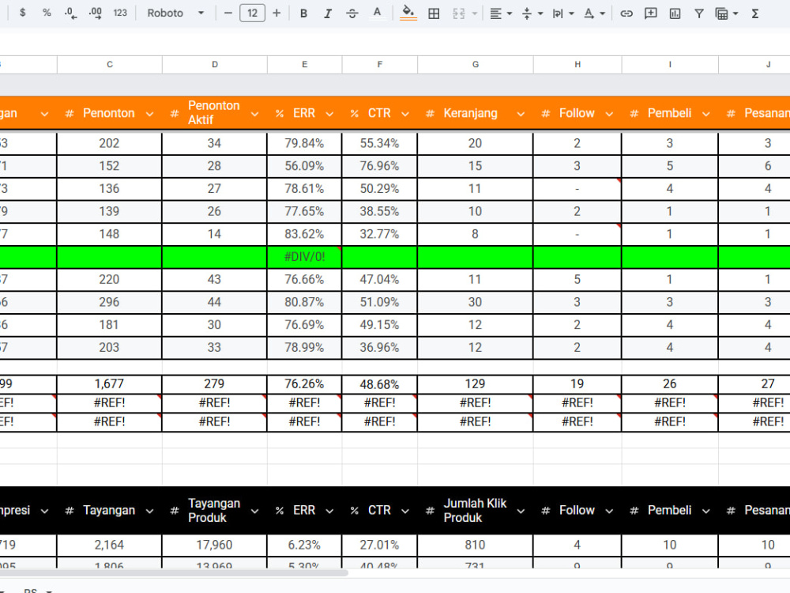This screenshot has width=790, height=593.
Task: Open black header ERR column dropdown
Action: 329,512
